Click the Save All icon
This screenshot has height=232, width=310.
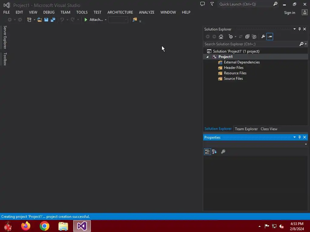pyautogui.click(x=53, y=20)
